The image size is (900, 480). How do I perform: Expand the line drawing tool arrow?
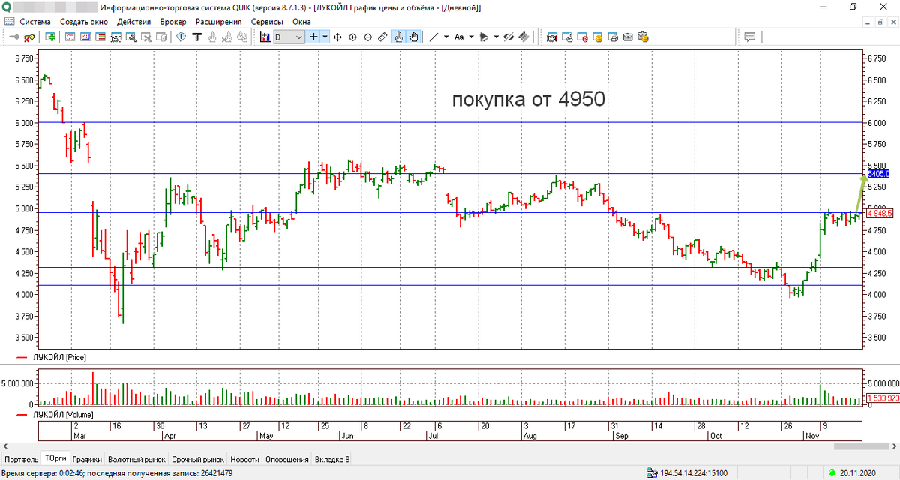click(446, 37)
